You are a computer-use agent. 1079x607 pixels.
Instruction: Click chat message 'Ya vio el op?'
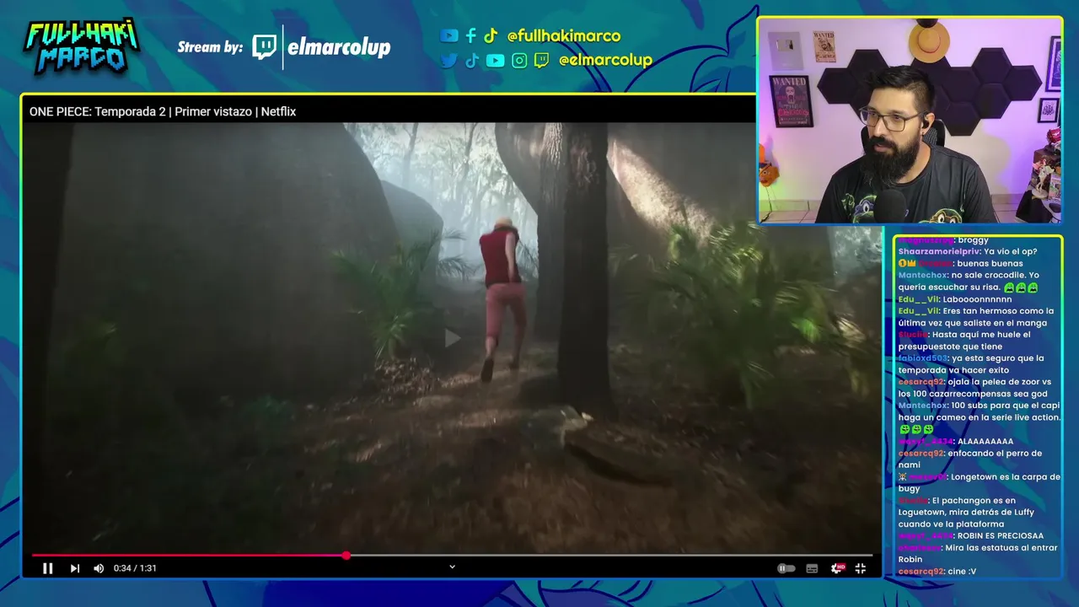tap(1010, 251)
